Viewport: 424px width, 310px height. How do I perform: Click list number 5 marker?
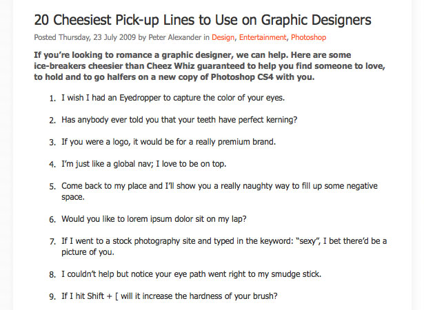(x=52, y=187)
